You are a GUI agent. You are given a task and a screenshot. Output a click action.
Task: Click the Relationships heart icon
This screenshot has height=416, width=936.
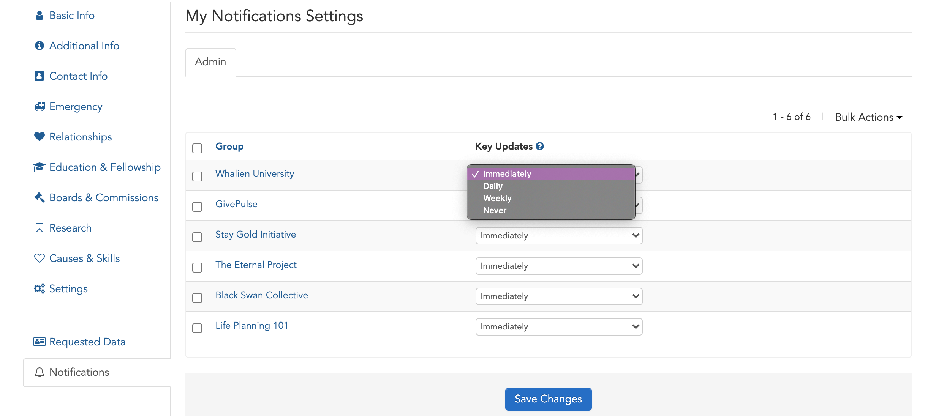click(x=39, y=137)
